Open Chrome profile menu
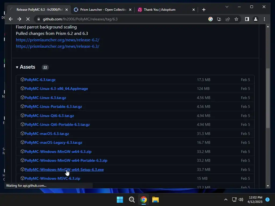 (x=256, y=19)
